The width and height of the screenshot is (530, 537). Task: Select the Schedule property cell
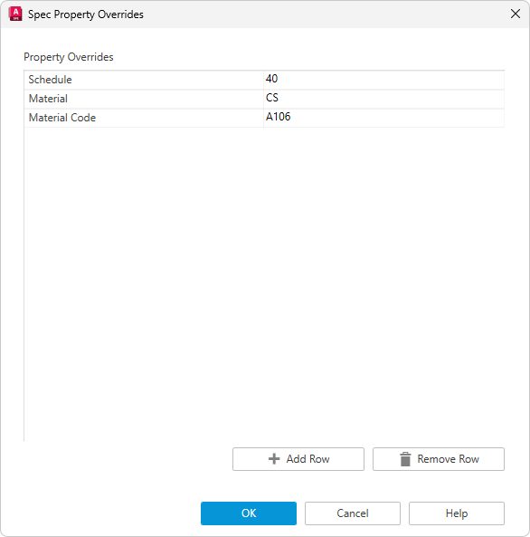click(x=144, y=80)
